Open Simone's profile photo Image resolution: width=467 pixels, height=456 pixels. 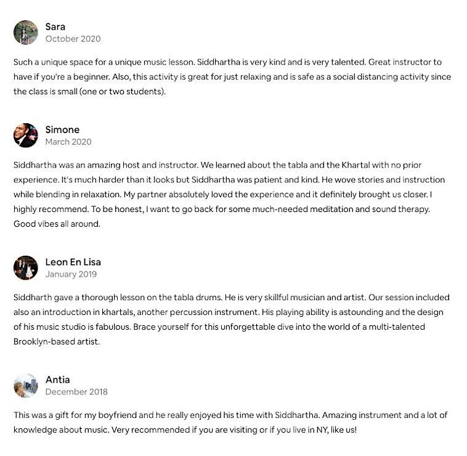pos(26,136)
